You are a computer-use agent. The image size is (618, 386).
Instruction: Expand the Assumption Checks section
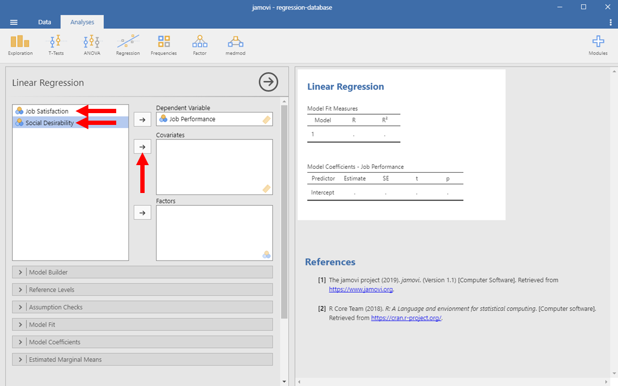(56, 307)
